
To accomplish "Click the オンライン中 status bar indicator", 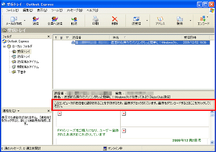I will pos(113,148).
